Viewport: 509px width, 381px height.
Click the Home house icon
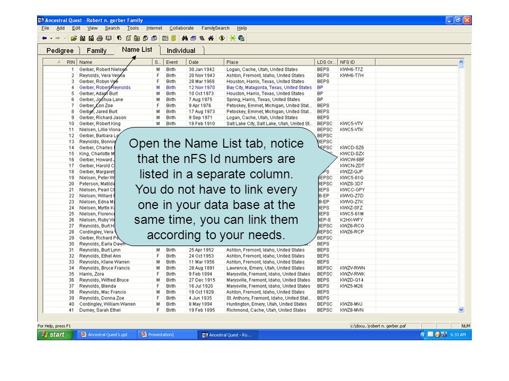210,38
